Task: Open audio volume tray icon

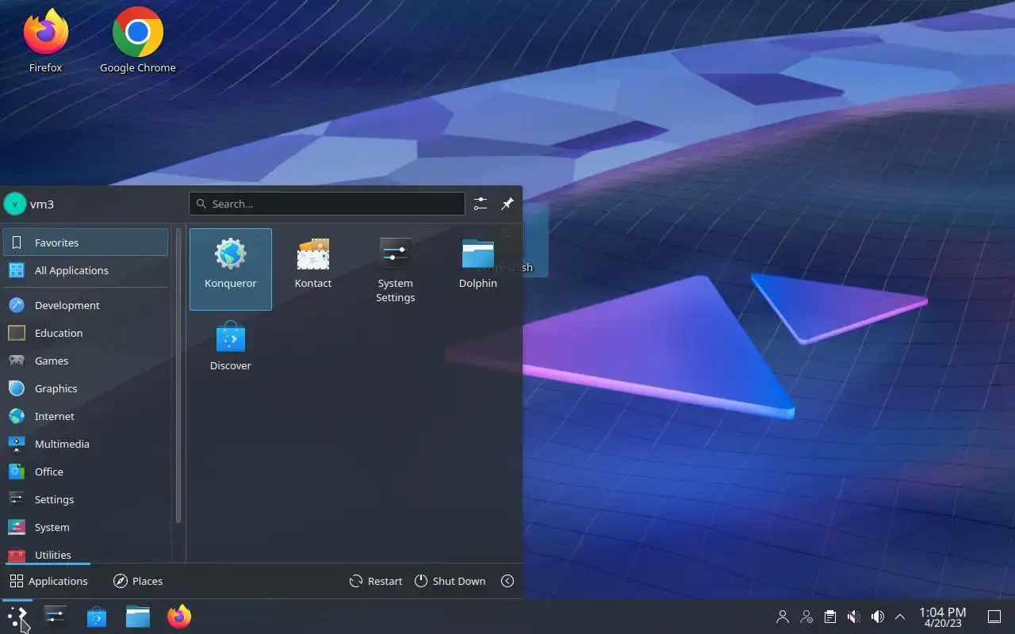Action: pyautogui.click(x=877, y=617)
